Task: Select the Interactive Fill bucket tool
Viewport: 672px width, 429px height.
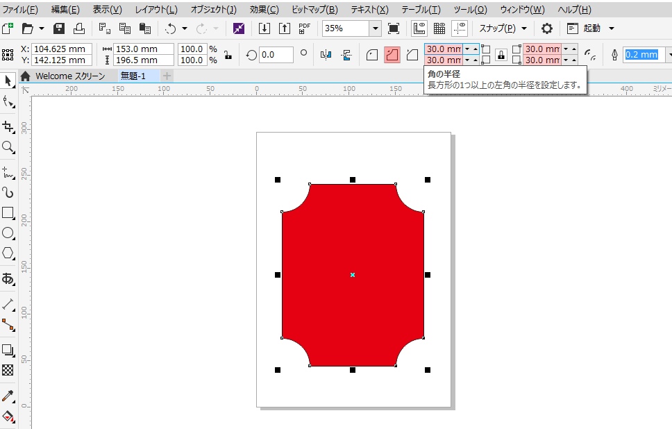Action: pyautogui.click(x=8, y=416)
